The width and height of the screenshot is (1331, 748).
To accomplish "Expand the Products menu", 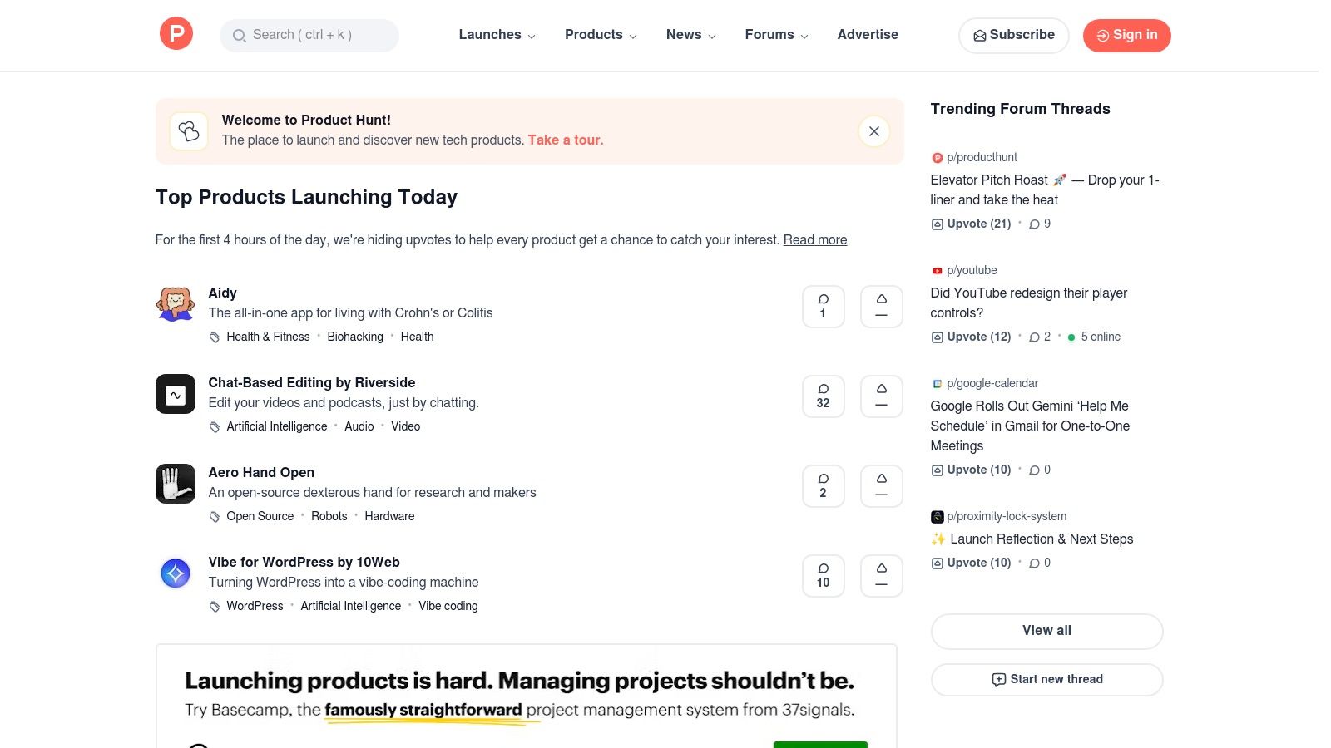I will 601,35.
